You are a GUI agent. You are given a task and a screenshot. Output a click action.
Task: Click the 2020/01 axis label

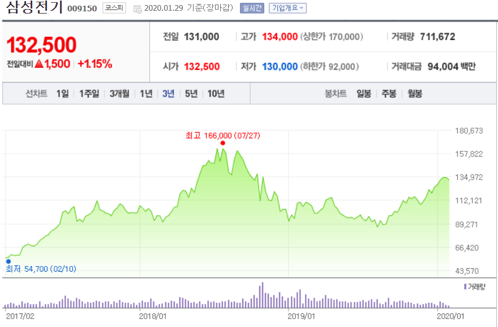click(450, 316)
